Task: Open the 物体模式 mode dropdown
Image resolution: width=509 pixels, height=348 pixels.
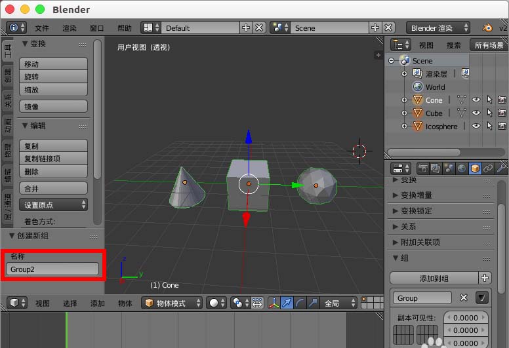Action: click(172, 303)
